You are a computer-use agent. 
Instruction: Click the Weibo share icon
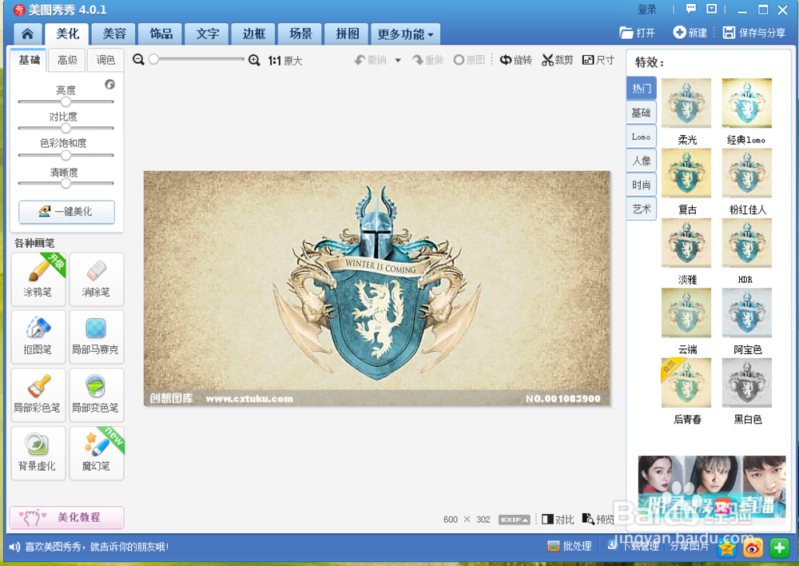753,548
